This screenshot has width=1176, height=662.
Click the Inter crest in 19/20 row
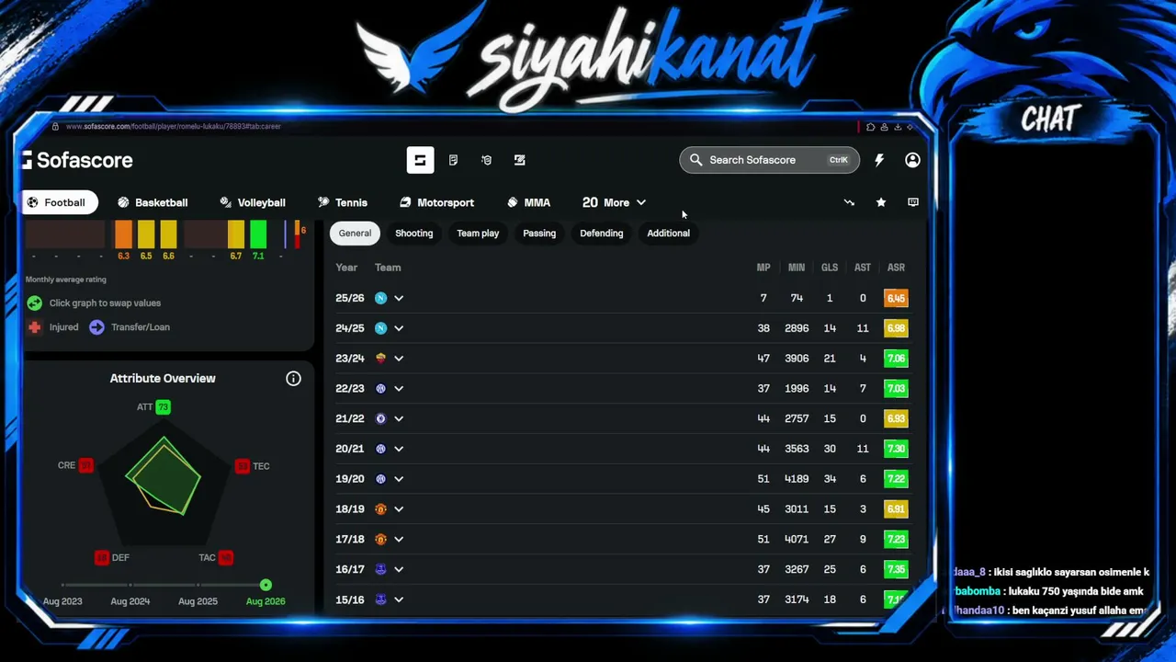[380, 479]
